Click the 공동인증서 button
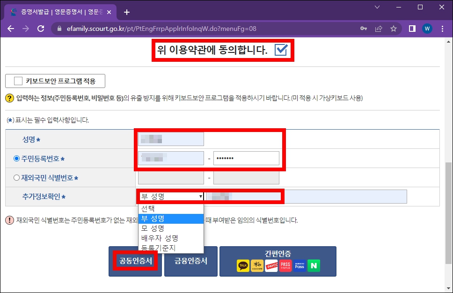Image resolution: width=453 pixels, height=293 pixels. coord(135,261)
